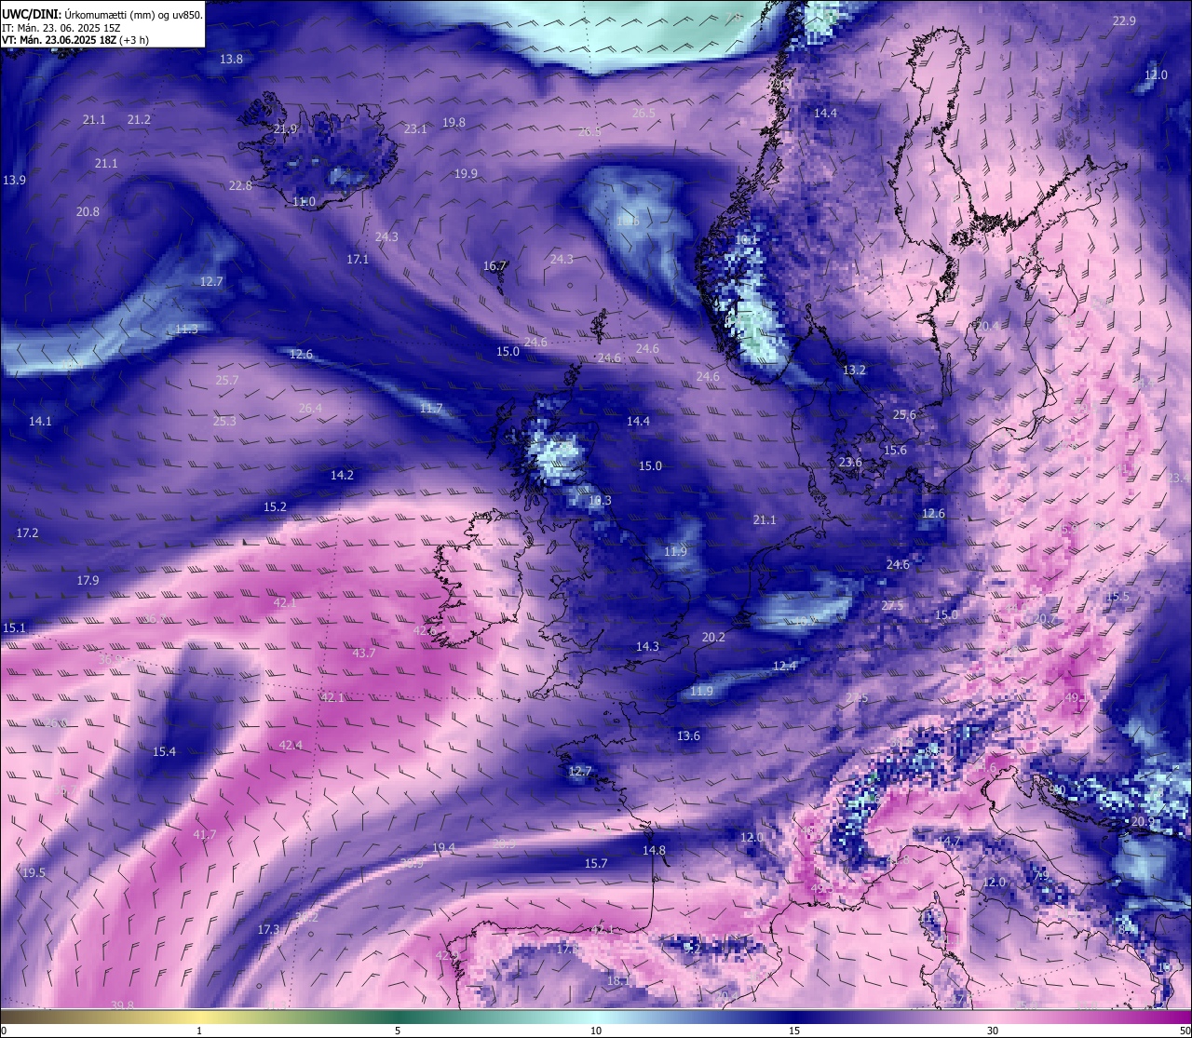
Task: Click the 23.1 value east of Iceland
Action: pyautogui.click(x=415, y=128)
